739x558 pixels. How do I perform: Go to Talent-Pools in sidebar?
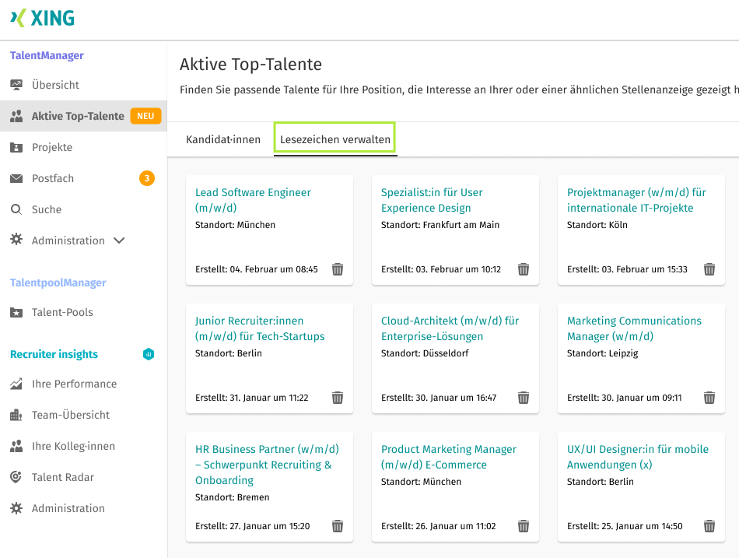coord(62,312)
